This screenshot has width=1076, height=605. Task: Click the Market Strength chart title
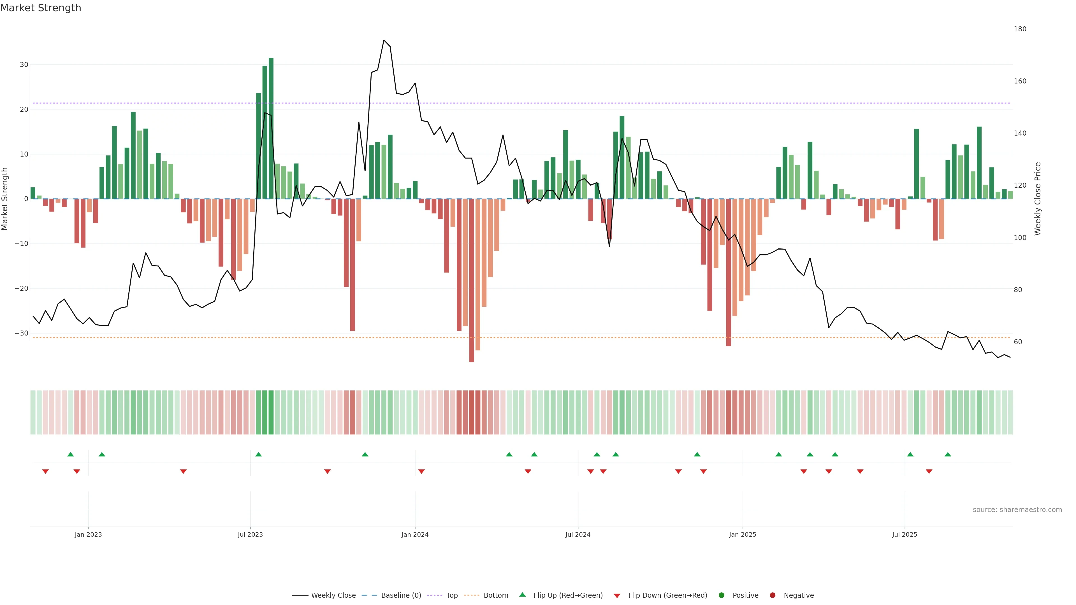click(x=41, y=8)
